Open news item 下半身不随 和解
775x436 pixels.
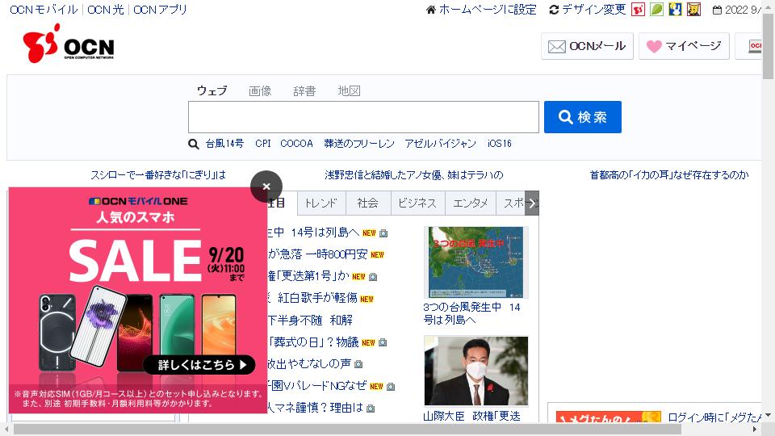pyautogui.click(x=310, y=320)
